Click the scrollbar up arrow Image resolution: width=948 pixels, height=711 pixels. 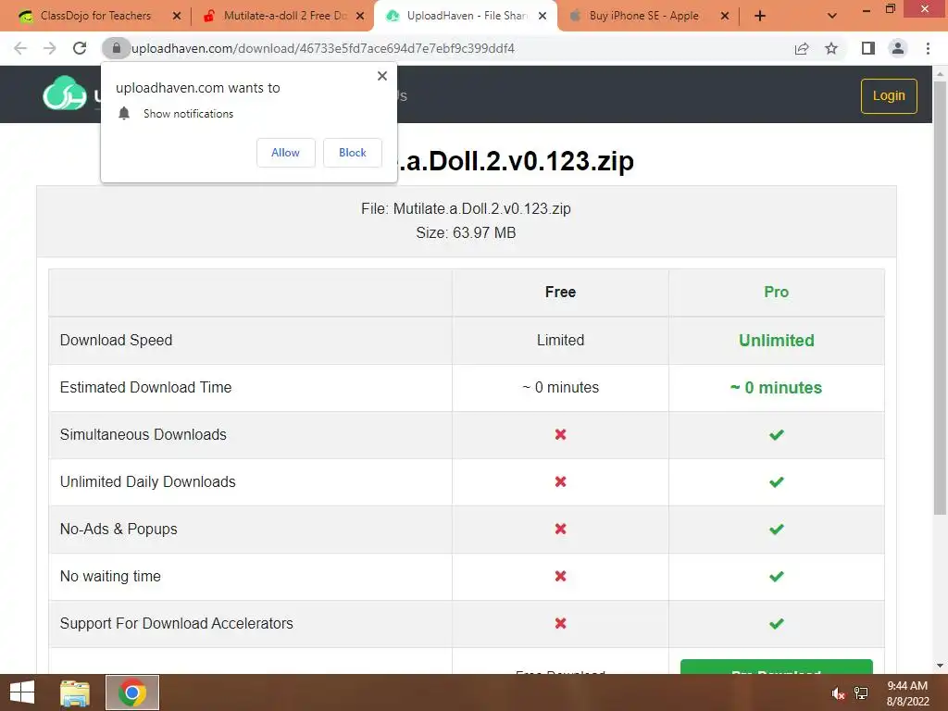click(940, 74)
